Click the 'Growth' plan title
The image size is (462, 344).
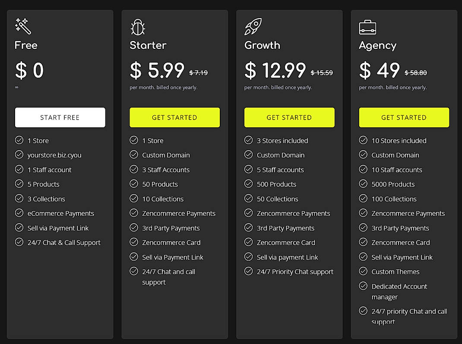262,45
